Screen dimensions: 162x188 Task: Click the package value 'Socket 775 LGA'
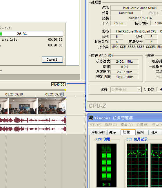[x=136, y=18]
